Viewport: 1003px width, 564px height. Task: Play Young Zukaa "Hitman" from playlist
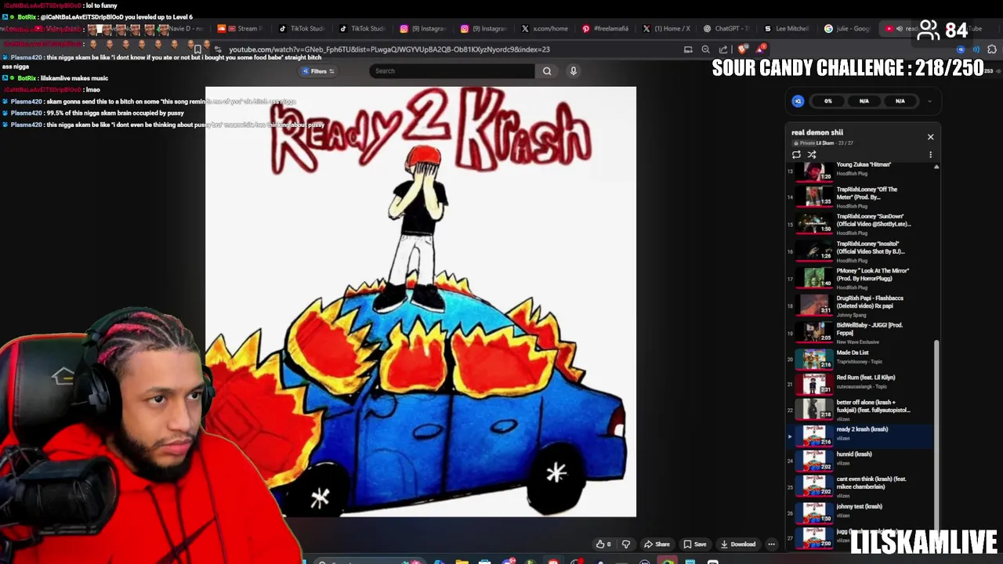[x=860, y=169]
